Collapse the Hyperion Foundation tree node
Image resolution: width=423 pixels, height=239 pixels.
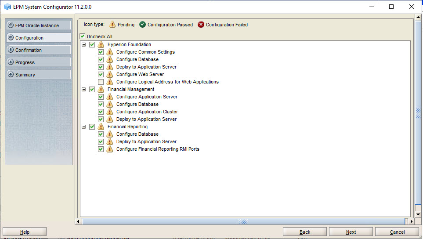tap(84, 44)
